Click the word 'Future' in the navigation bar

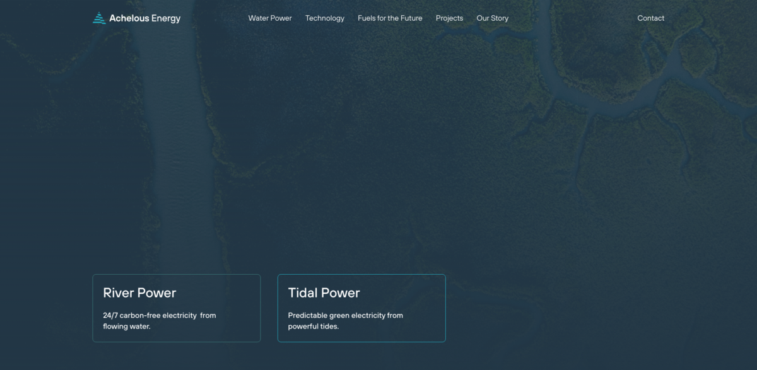pyautogui.click(x=410, y=18)
